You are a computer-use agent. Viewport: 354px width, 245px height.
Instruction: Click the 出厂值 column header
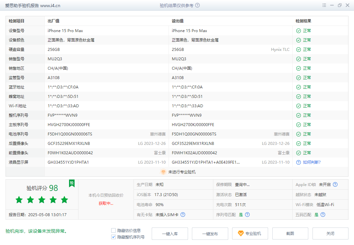coord(53,21)
